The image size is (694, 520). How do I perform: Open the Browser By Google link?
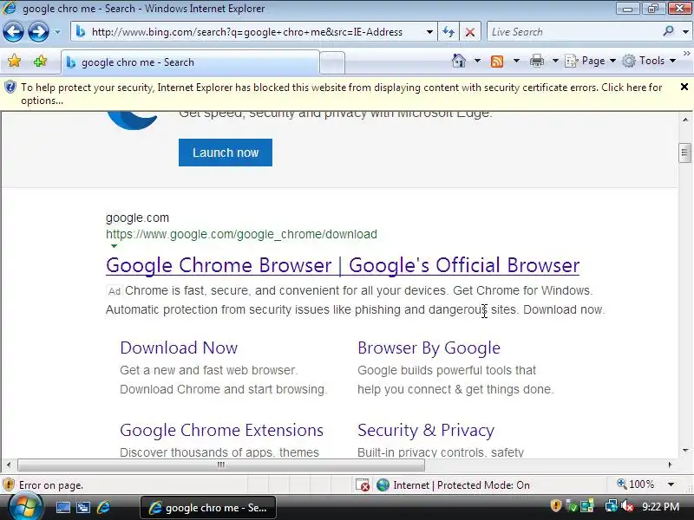click(429, 348)
